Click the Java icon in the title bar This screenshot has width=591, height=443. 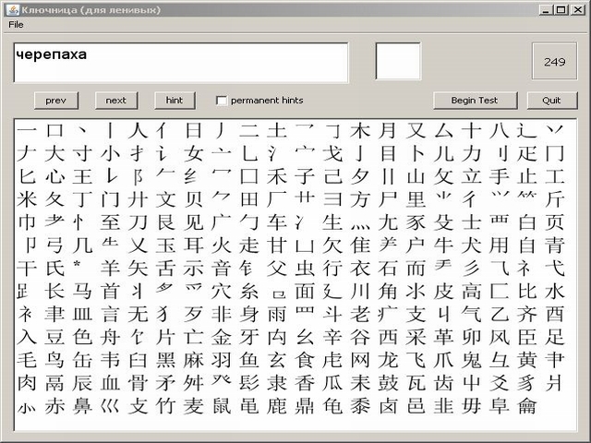pyautogui.click(x=12, y=9)
